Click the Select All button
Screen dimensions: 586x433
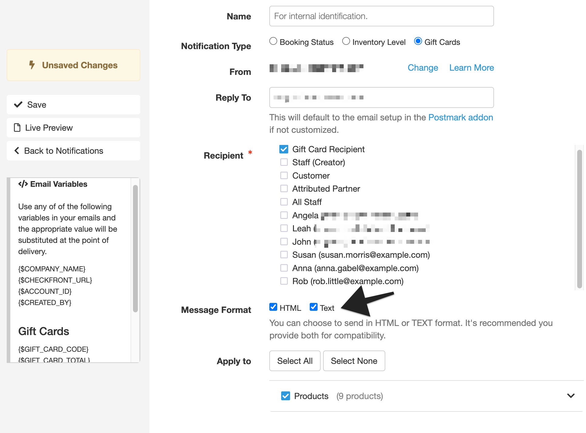pyautogui.click(x=295, y=361)
